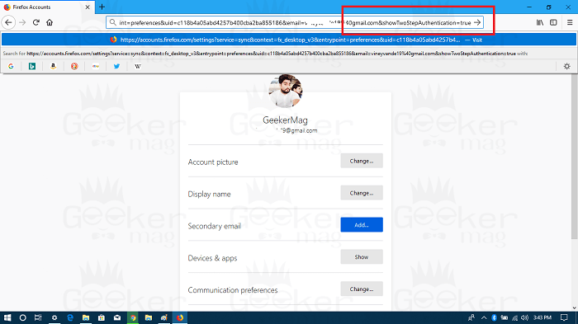Open the Firefox hamburger menu
Viewport: 578px width, 324px height.
(570, 22)
